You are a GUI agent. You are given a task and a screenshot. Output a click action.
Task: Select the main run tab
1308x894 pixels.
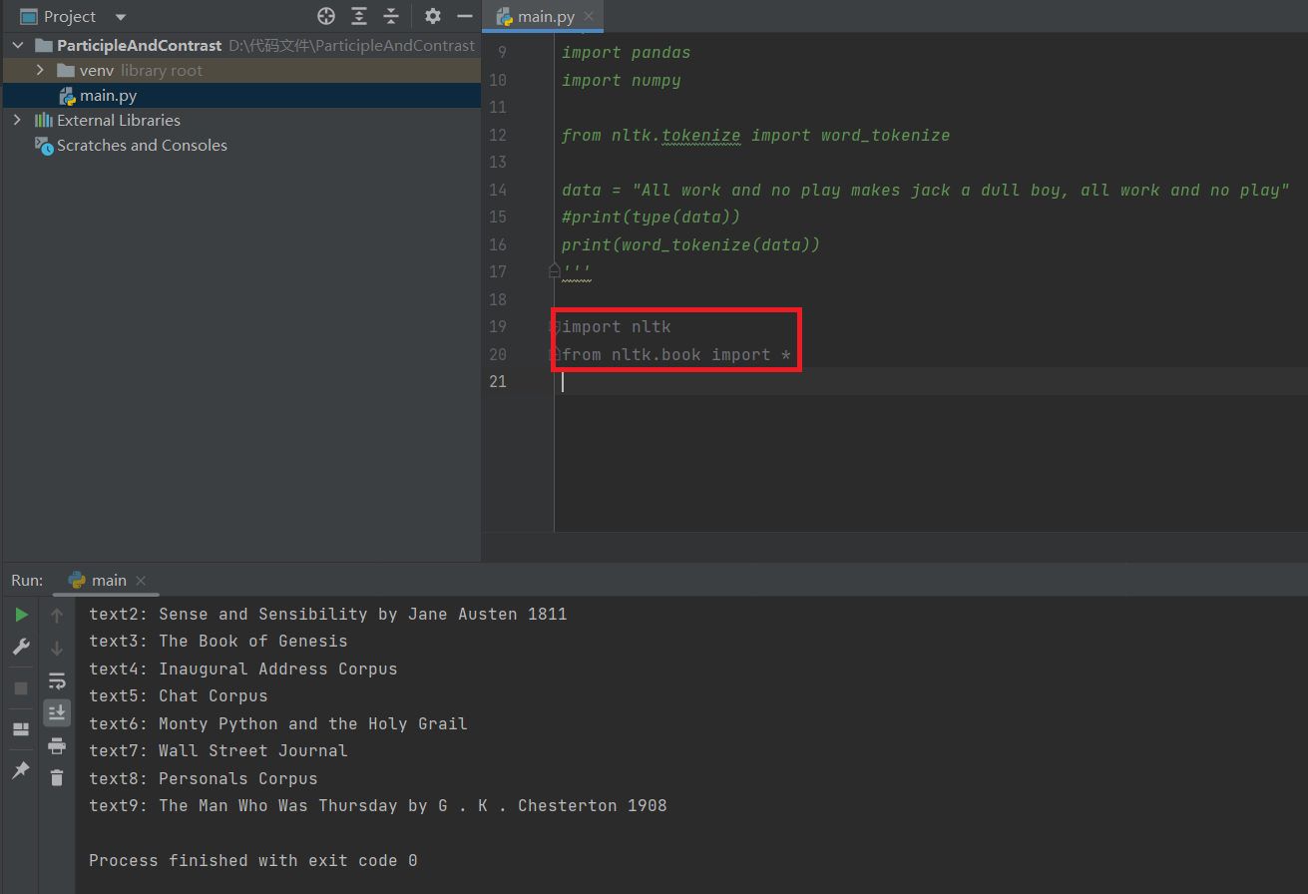click(108, 580)
